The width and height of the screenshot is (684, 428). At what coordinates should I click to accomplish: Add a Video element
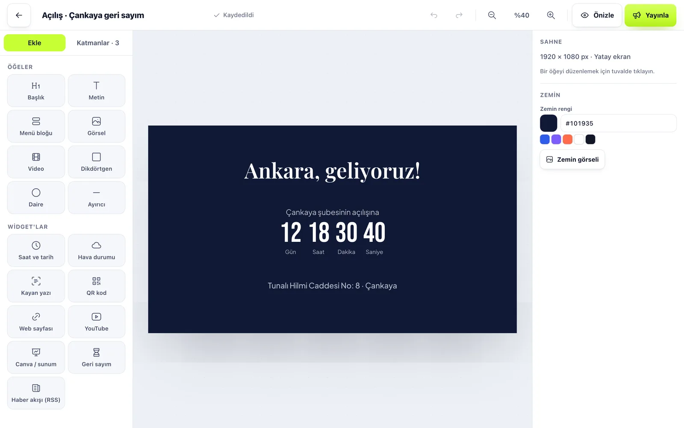coord(36,162)
